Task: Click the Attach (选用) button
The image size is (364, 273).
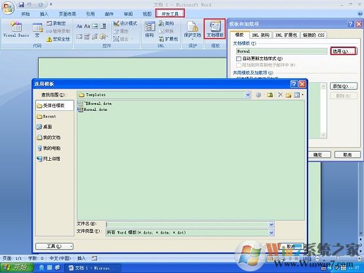Action: pos(344,51)
